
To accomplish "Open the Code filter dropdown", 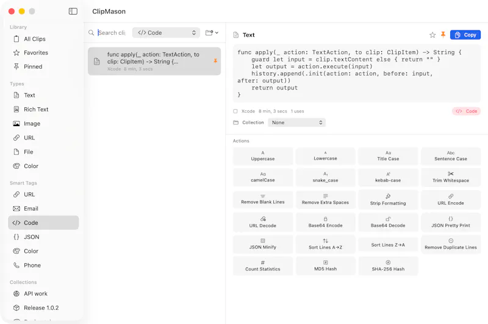I will pyautogui.click(x=166, y=33).
